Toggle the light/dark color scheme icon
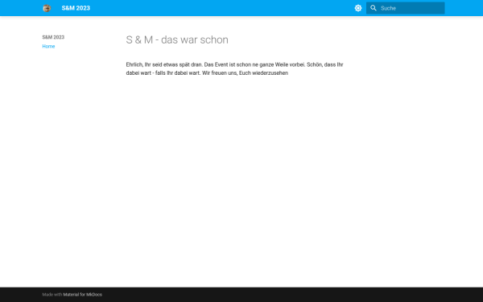This screenshot has width=483, height=302. pos(358,8)
